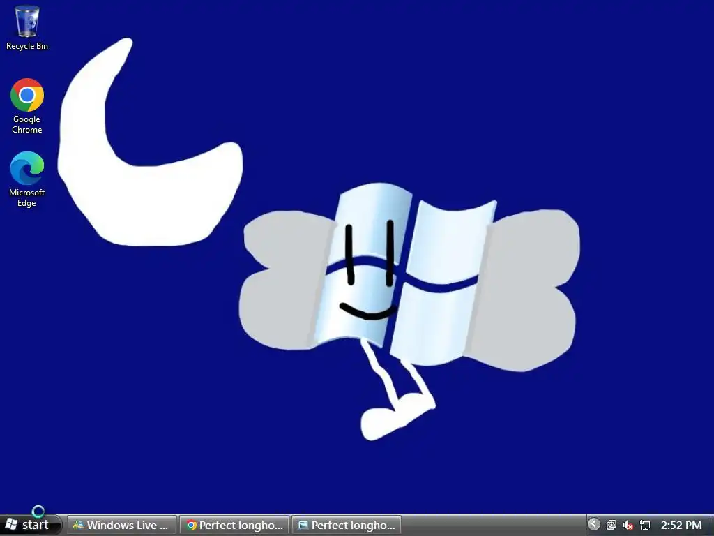Open the tray icon next to the expand arrow
714x536 pixels.
(611, 525)
